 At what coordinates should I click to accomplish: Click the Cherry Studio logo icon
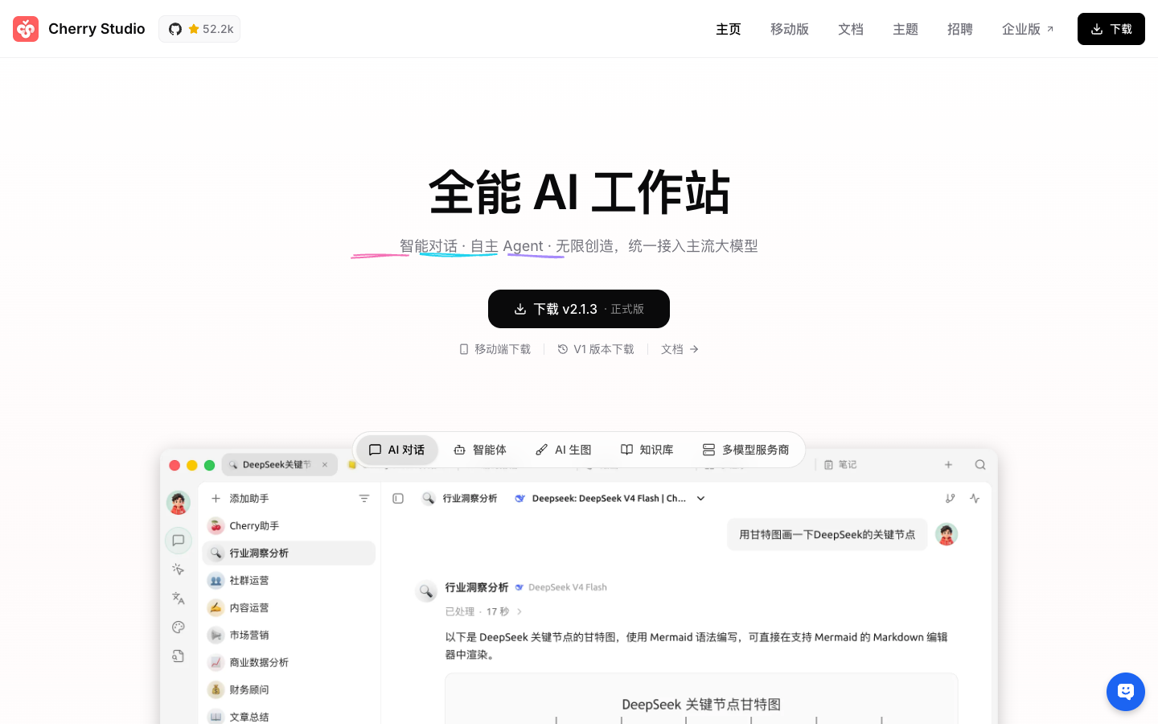pyautogui.click(x=26, y=29)
